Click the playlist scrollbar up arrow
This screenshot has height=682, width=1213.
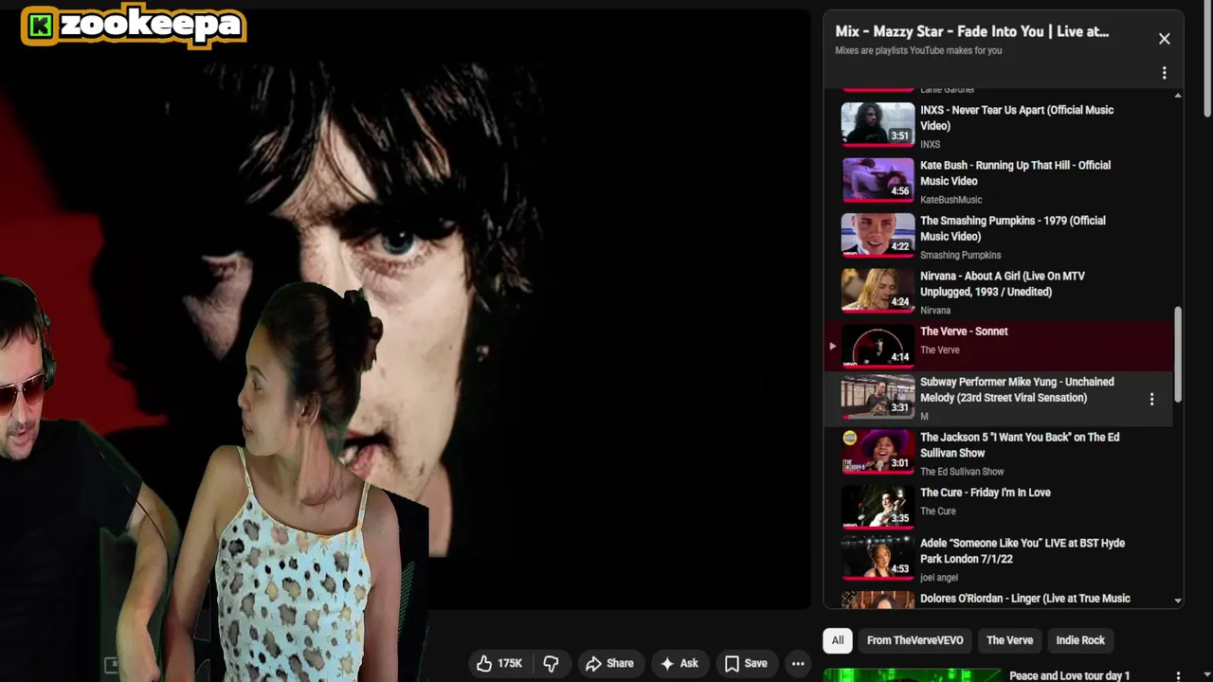[1178, 95]
